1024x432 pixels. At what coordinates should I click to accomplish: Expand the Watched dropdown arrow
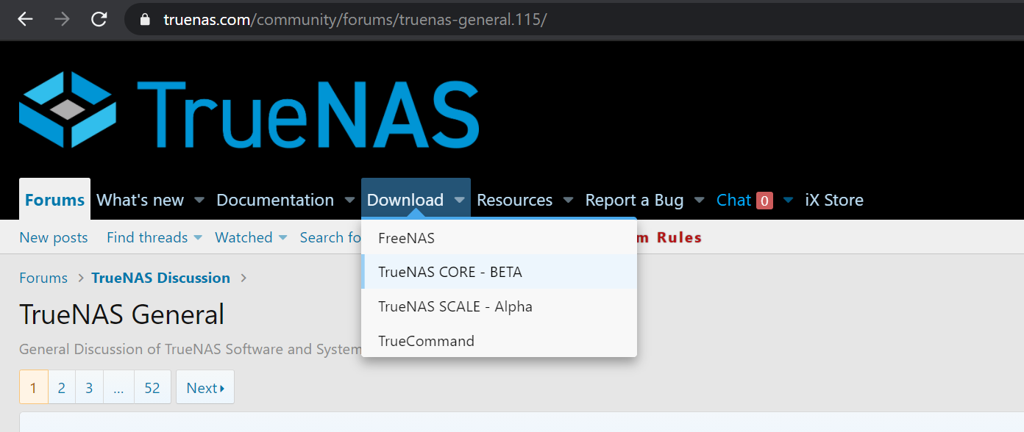click(x=282, y=237)
